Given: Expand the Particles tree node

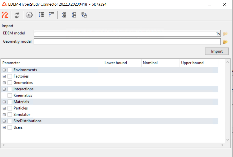Looking at the screenshot, I should coord(4,108).
